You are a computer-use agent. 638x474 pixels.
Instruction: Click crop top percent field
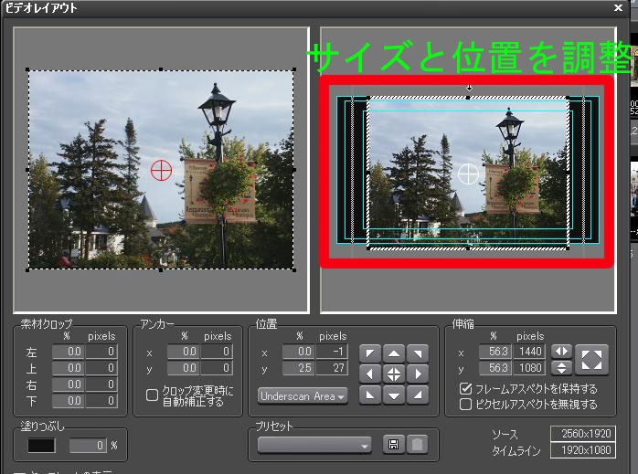coord(69,368)
